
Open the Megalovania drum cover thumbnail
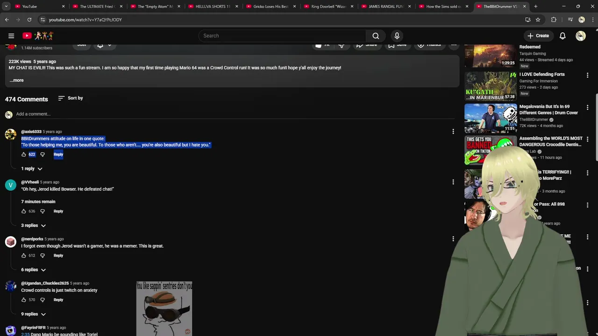coord(490,118)
